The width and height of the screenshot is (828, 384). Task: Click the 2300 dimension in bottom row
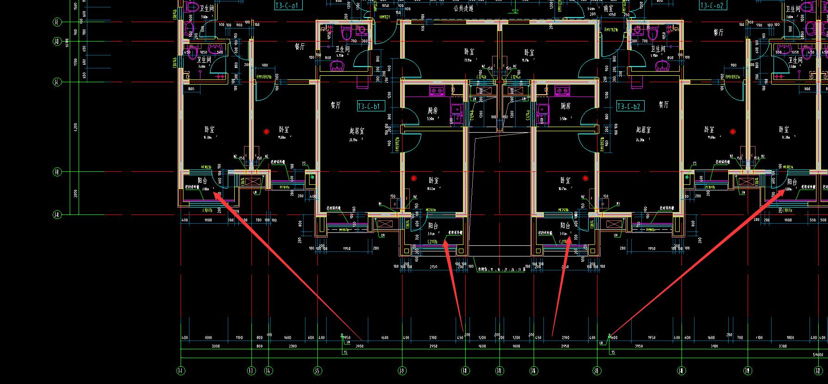point(292,346)
